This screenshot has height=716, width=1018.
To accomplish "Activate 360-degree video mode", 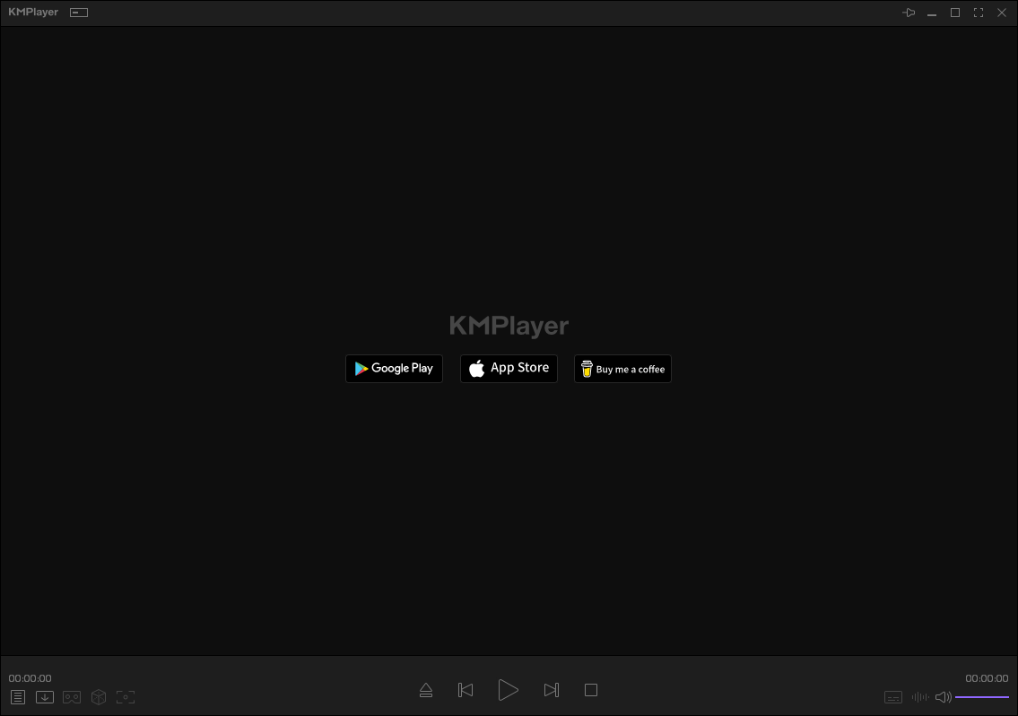I will pos(98,697).
